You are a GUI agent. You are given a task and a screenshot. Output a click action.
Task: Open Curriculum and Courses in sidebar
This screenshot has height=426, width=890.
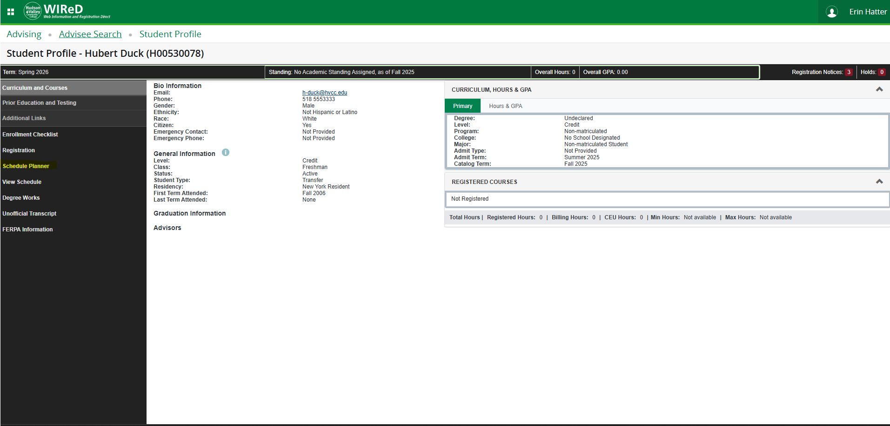click(x=35, y=88)
